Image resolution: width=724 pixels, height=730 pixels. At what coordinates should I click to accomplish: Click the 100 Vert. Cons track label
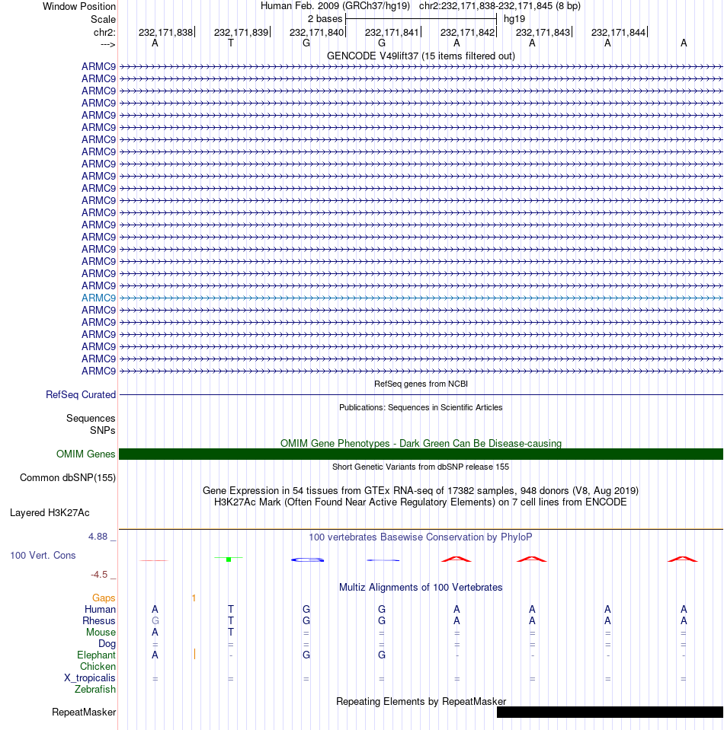click(x=43, y=556)
